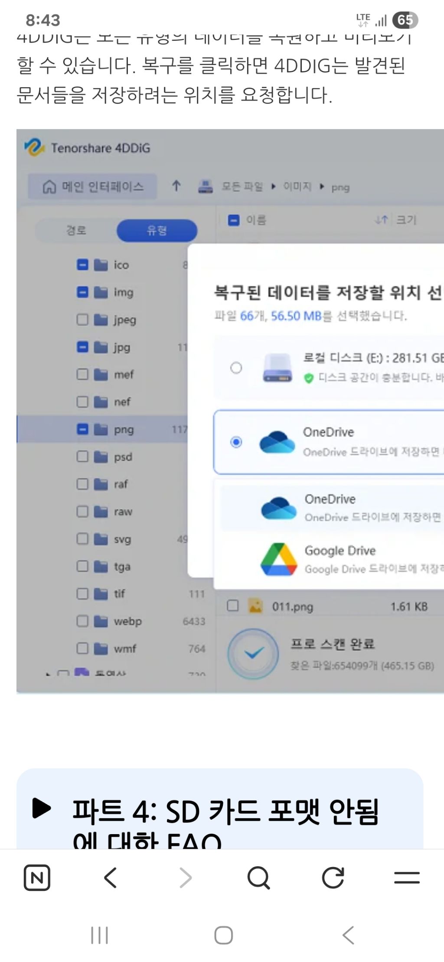This screenshot has height=962, width=444.
Task: Select the OneDrive radio button
Action: [236, 442]
